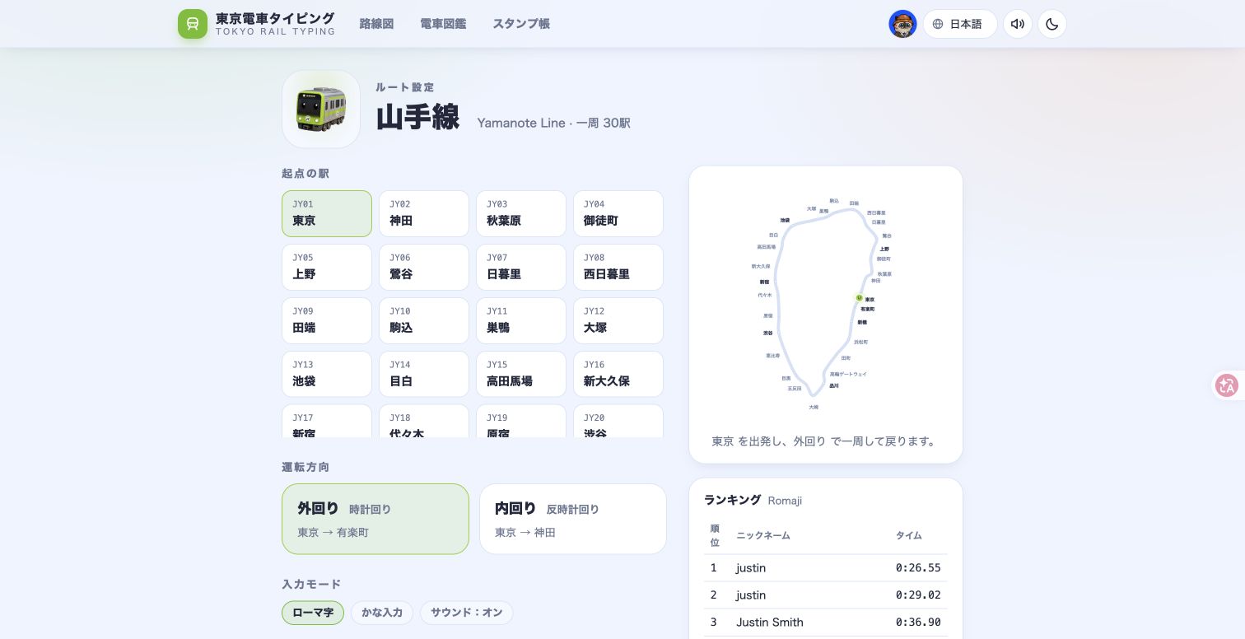Image resolution: width=1245 pixels, height=639 pixels.
Task: Click ranking time 0:36.90
Action: point(918,622)
